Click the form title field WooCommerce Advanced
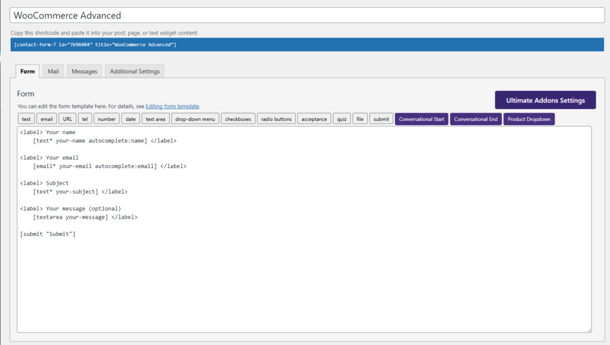Viewport: 610px width, 345px height. (307, 15)
